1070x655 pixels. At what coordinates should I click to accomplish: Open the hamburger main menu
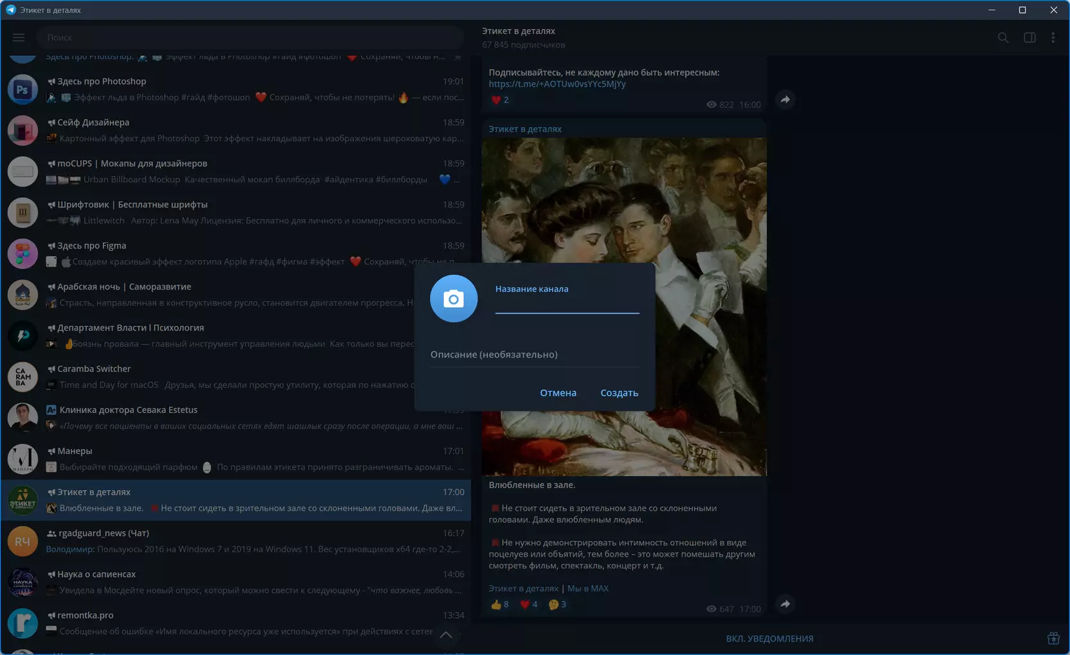19,37
